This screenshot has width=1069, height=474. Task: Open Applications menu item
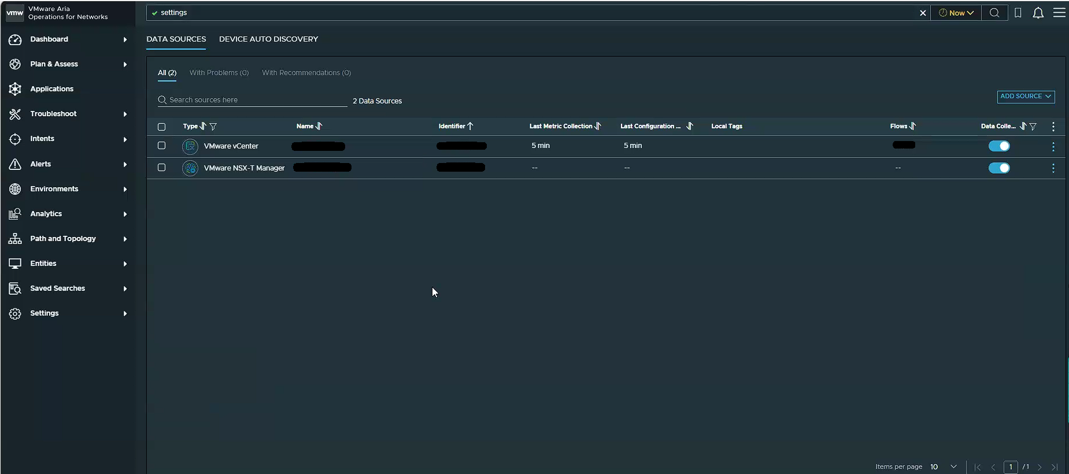52,89
